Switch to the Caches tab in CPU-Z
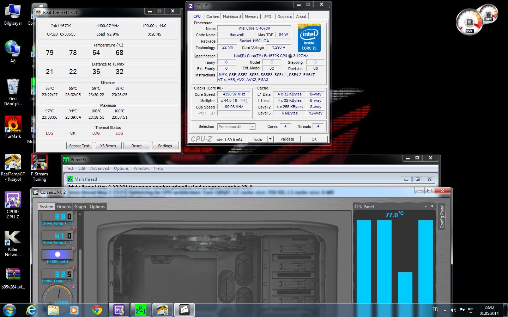Screen dimensions: 508x317 [213, 17]
